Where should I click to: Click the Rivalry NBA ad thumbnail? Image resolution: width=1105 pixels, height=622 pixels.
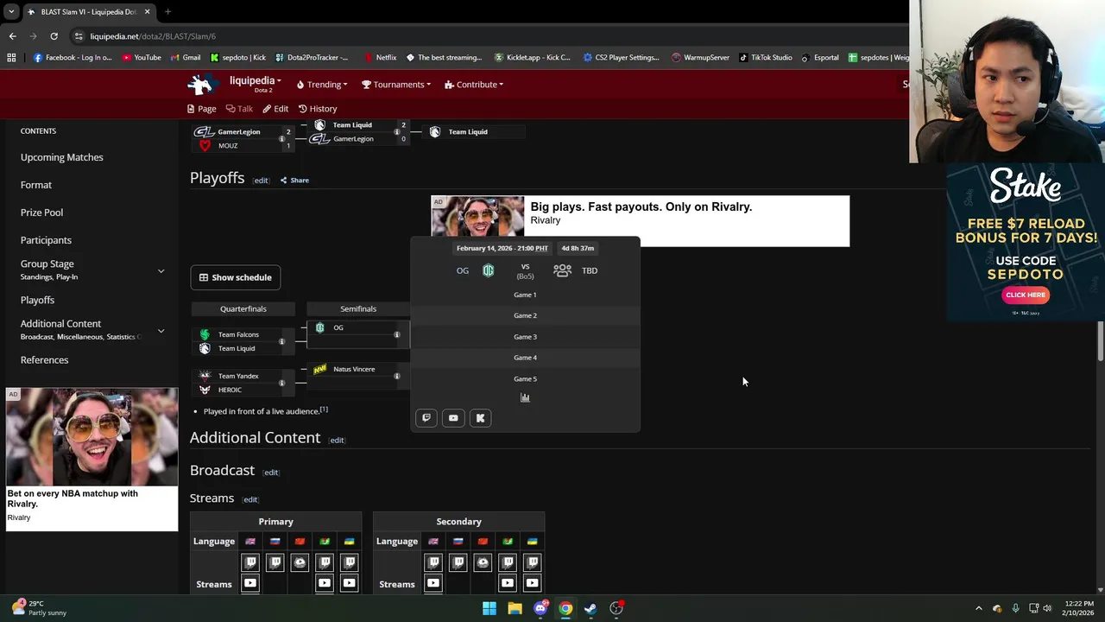(92, 437)
